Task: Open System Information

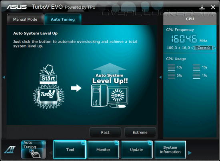Action: pyautogui.click(x=170, y=149)
